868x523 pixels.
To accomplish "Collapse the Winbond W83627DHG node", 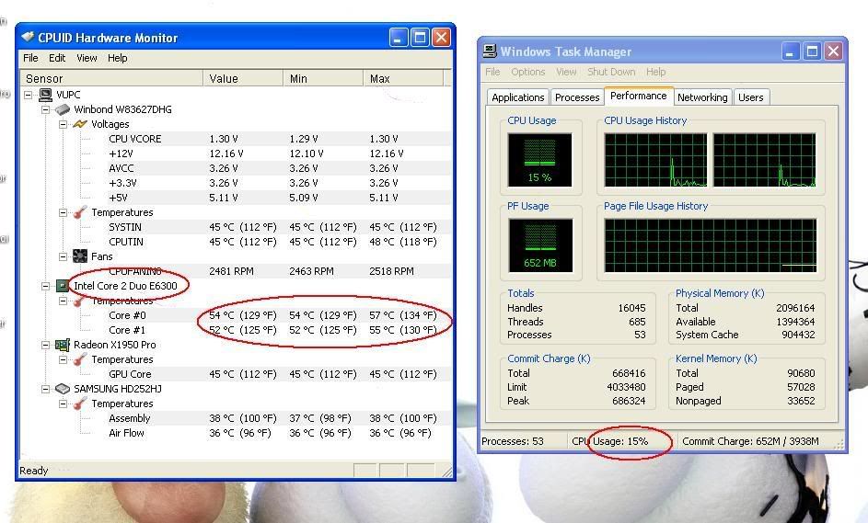I will 45,109.
